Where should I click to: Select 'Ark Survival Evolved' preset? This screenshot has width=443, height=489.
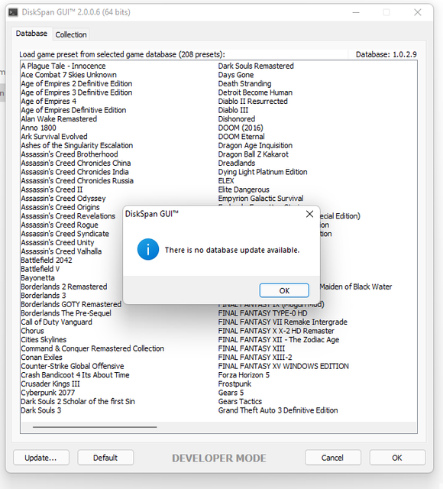pyautogui.click(x=54, y=137)
